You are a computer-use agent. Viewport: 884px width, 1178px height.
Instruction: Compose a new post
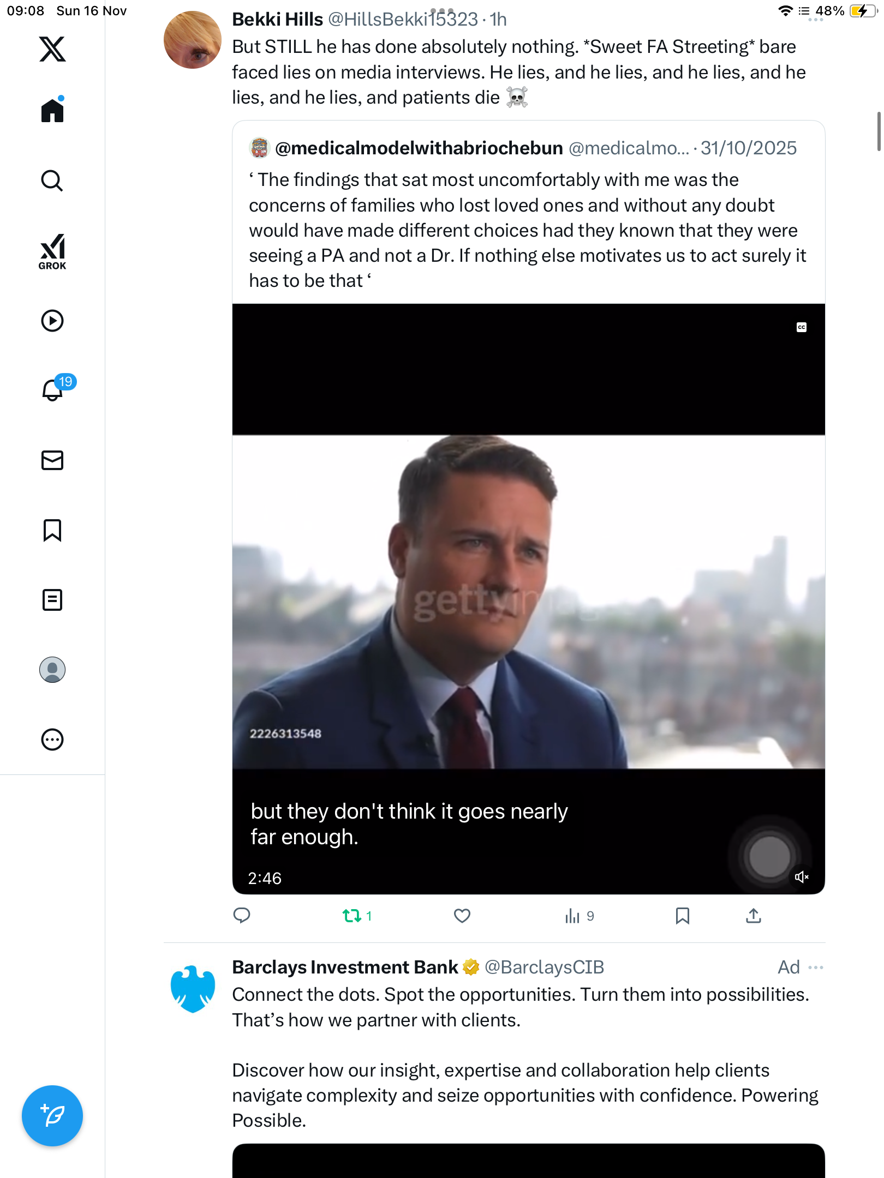52,1116
